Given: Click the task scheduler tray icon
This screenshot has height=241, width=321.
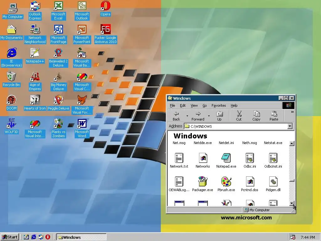Looking at the screenshot, I should pyautogui.click(x=293, y=237).
